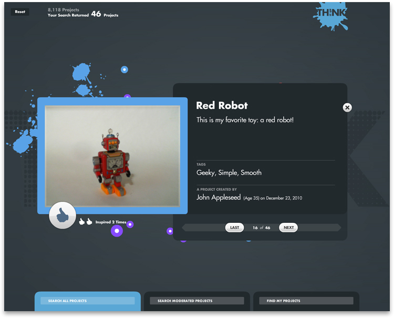
Task: Click the '8,118 Projects' total count
Action: click(x=64, y=10)
